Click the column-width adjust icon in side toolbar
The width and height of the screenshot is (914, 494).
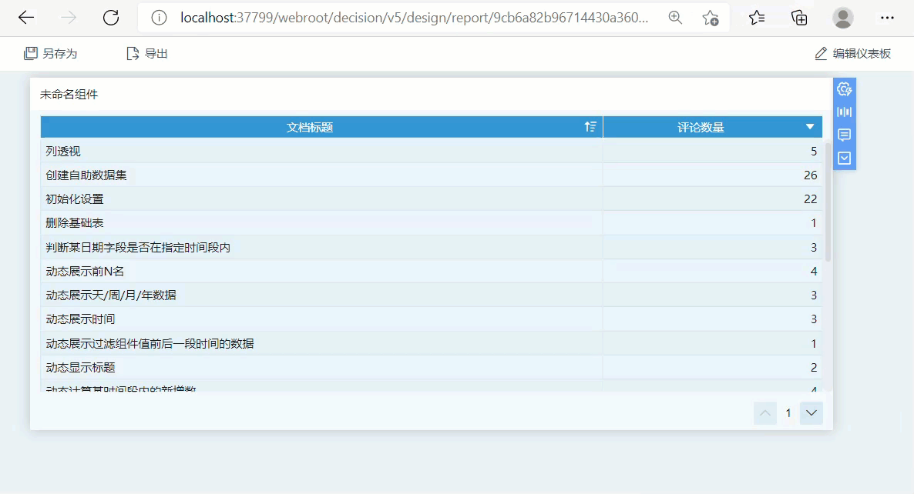[844, 112]
